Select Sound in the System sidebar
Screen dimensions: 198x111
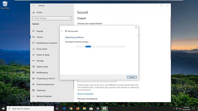[x=39, y=37]
